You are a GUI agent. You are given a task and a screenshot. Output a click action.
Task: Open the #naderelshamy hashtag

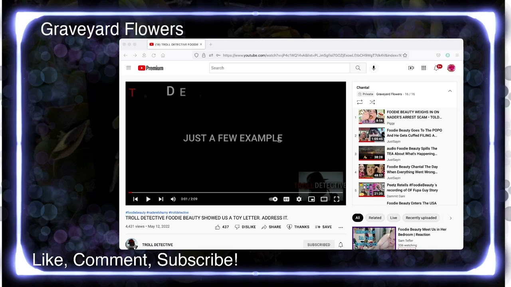click(157, 212)
